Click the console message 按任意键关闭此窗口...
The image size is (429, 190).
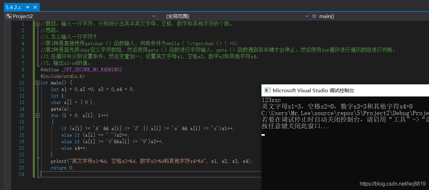tap(295, 126)
